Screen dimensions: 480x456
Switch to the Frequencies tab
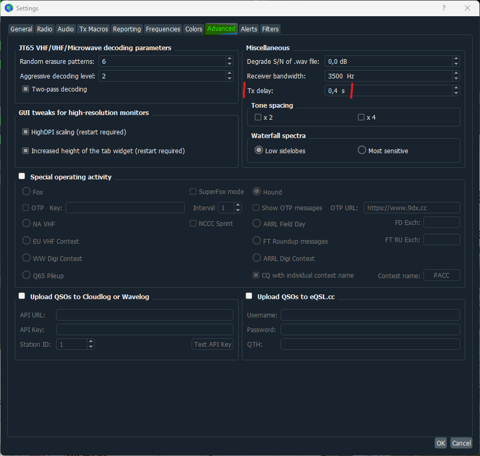(x=163, y=29)
